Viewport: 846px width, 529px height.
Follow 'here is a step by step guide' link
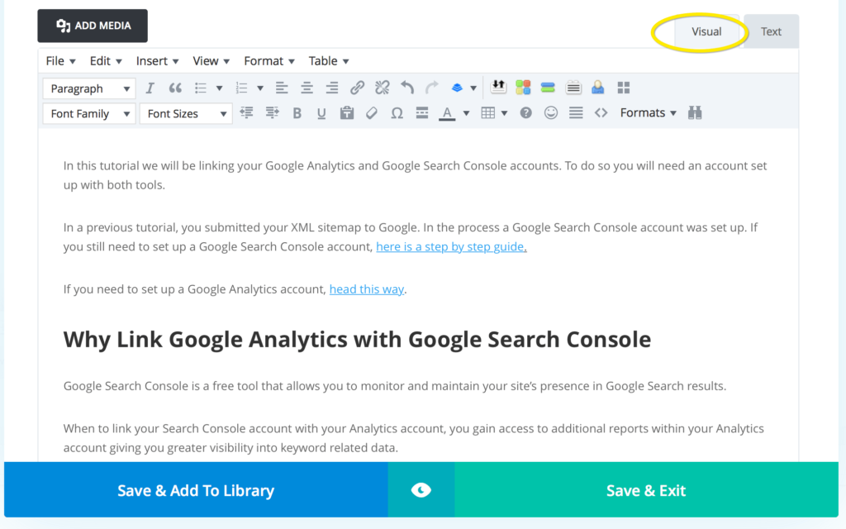click(450, 246)
